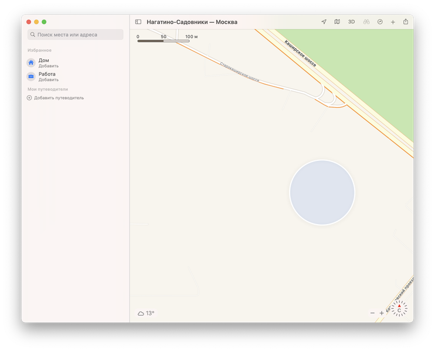This screenshot has height=351, width=435.
Task: Select the Работа favorite entry
Action: (x=75, y=77)
